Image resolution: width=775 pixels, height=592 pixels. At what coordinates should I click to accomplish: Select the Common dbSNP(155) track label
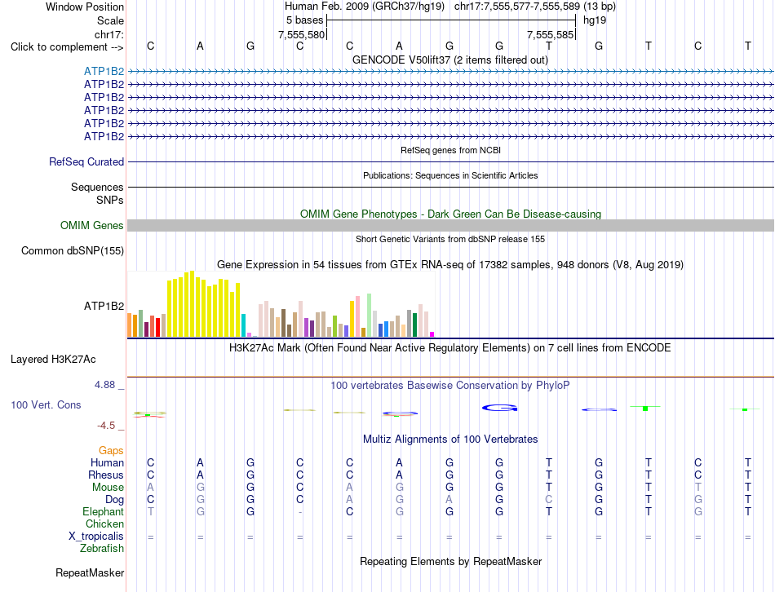coord(73,250)
